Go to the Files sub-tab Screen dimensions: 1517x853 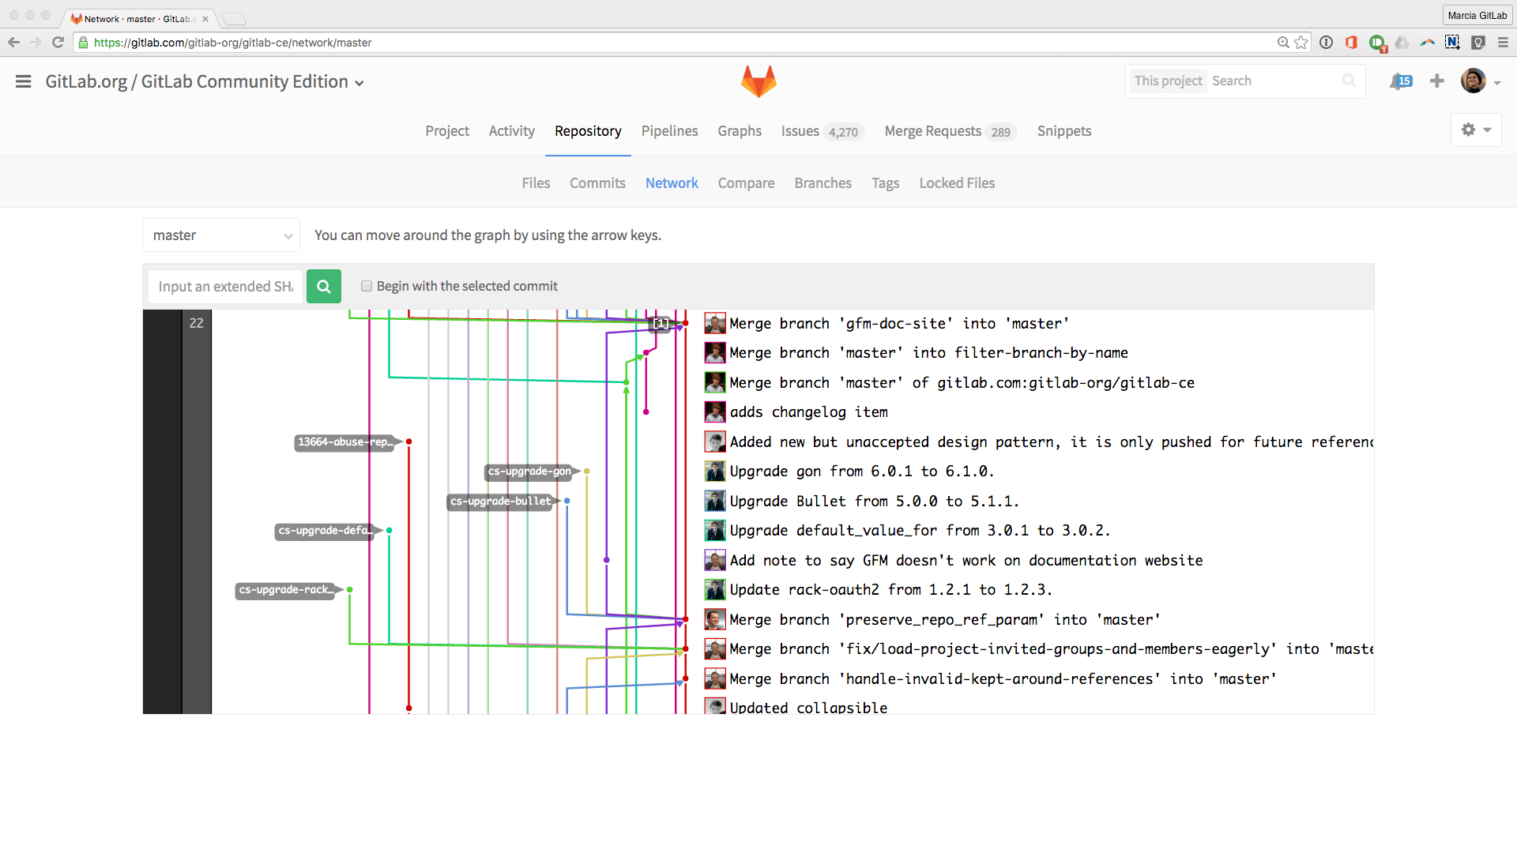pyautogui.click(x=536, y=183)
